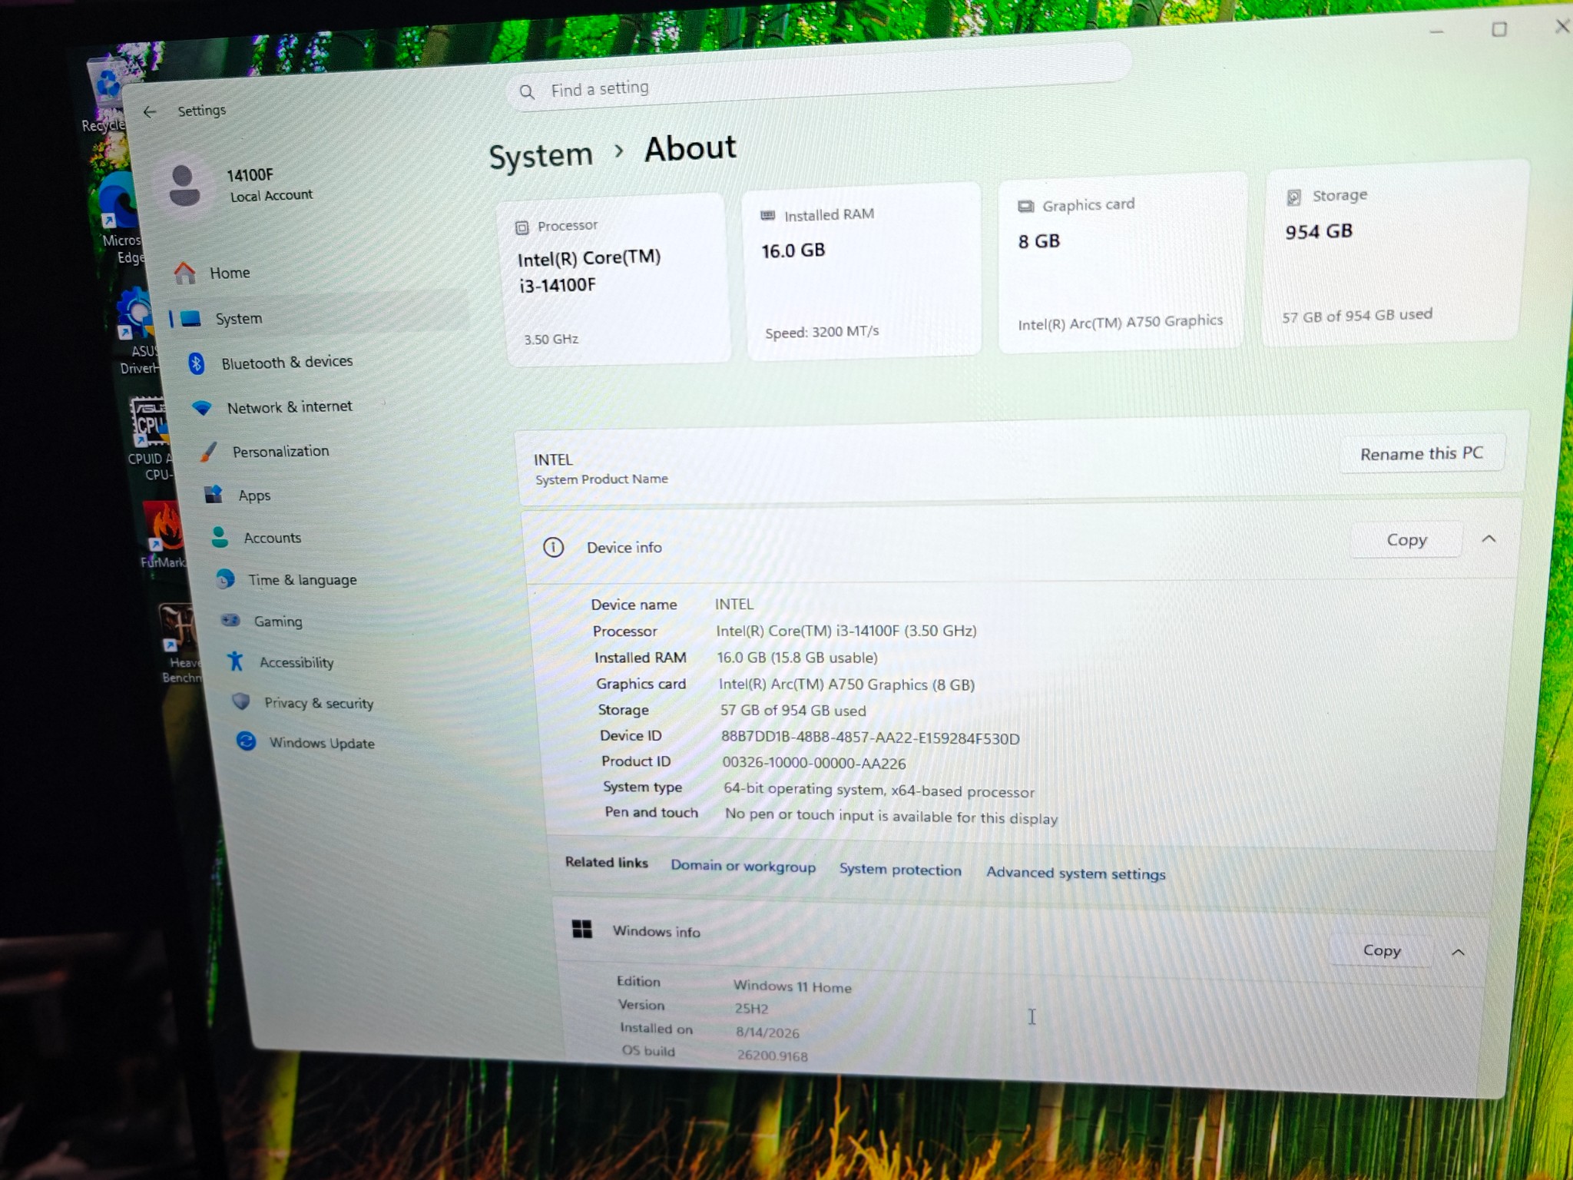Open System protection link
This screenshot has width=1573, height=1180.
899,870
